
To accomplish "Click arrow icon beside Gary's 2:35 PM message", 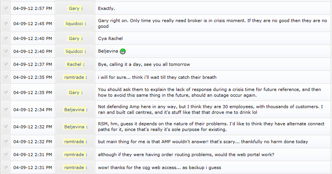I will (x=5, y=92).
